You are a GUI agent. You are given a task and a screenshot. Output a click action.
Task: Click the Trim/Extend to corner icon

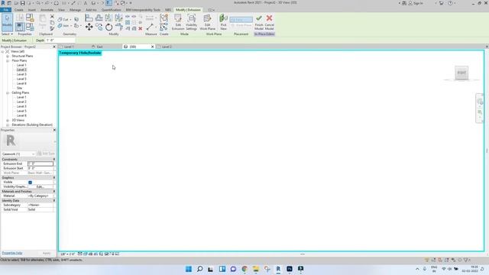(x=119, y=27)
